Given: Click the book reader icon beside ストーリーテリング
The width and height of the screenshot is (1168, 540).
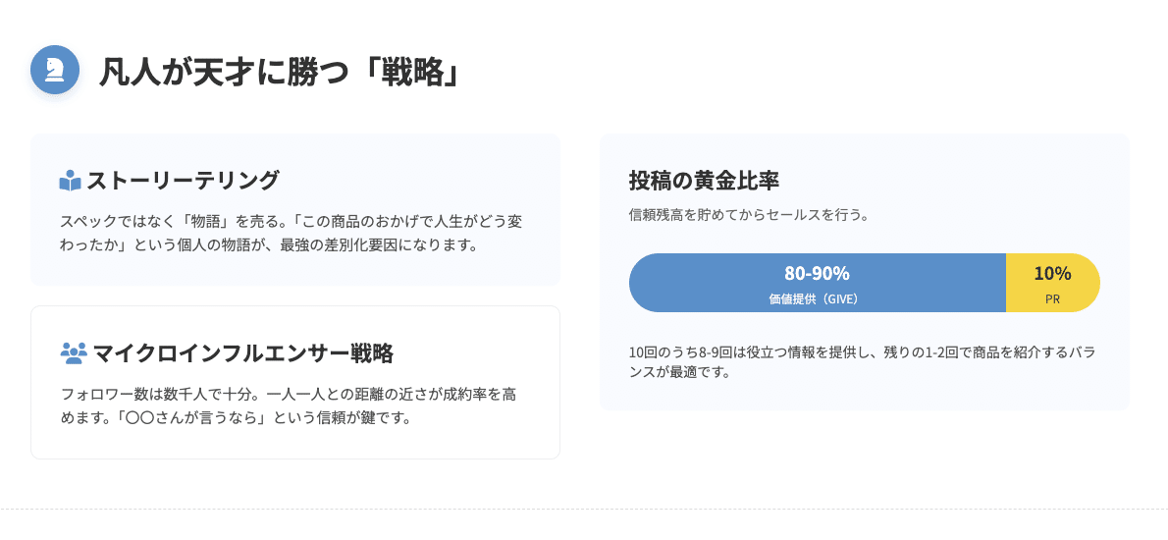Looking at the screenshot, I should point(70,181).
